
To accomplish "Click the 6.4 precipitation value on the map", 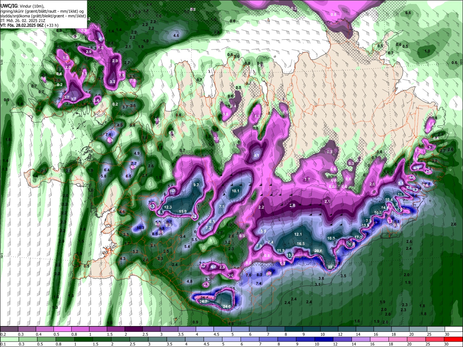I will pyautogui.click(x=107, y=170).
